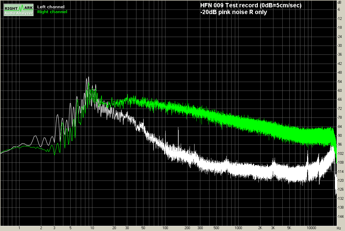This screenshot has width=345, height=231.
Task: Click the -18 dB axis value
Action: click(339, 28)
